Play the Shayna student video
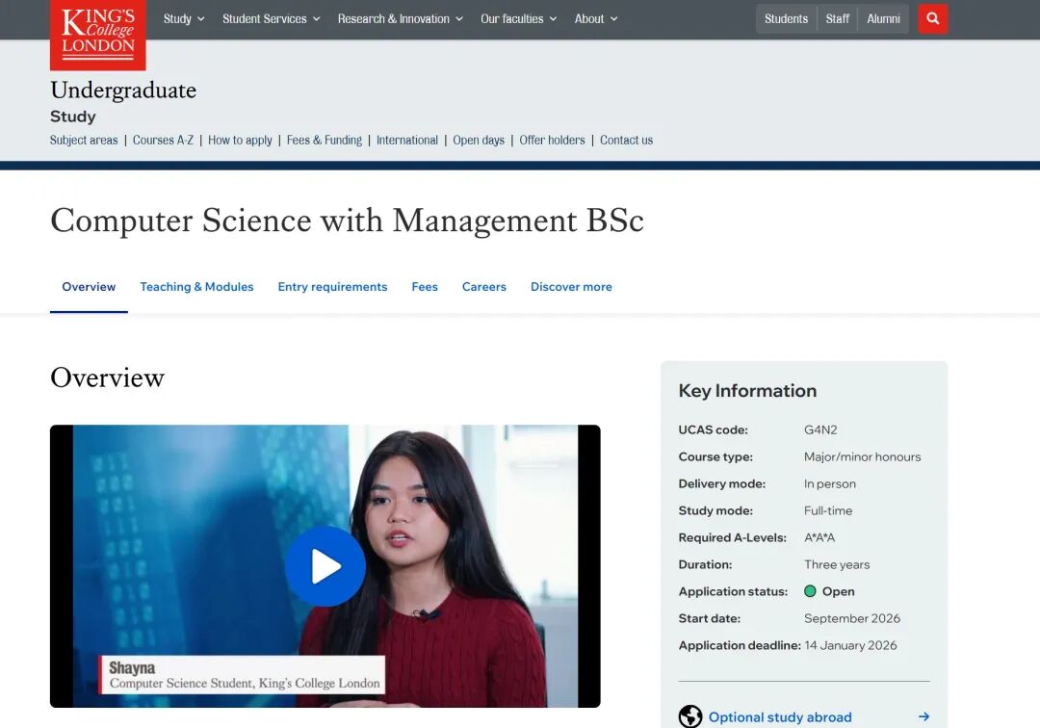 (325, 566)
